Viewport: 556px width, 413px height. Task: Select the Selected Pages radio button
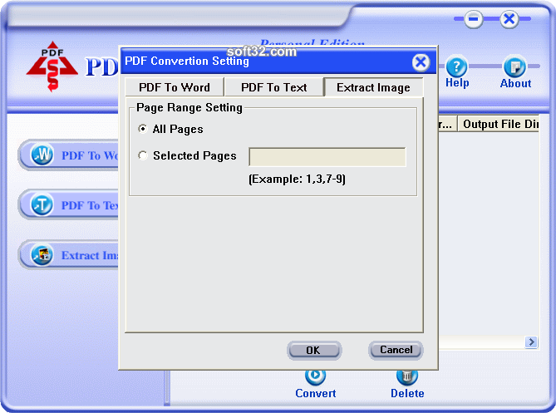coord(143,155)
